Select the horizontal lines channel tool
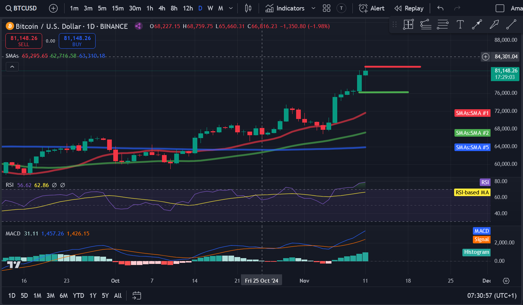Screen dimensions: 523x305 (443, 25)
